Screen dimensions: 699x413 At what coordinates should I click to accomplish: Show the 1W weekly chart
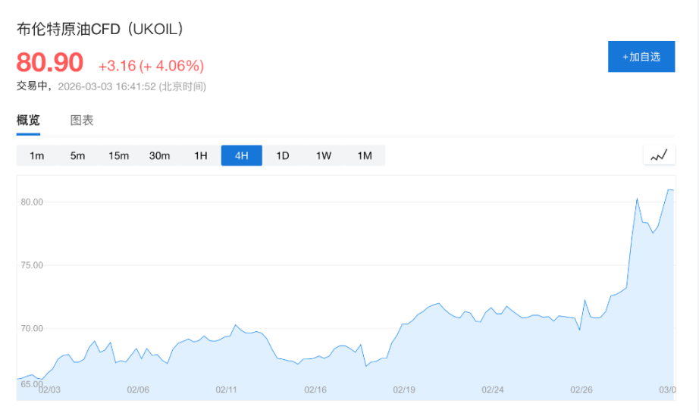[324, 156]
